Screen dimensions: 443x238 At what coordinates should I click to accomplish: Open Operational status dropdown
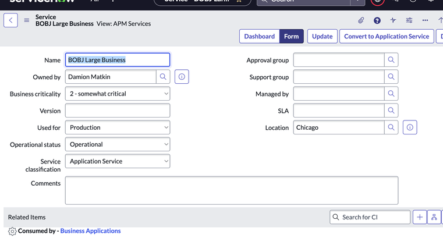[x=118, y=144]
